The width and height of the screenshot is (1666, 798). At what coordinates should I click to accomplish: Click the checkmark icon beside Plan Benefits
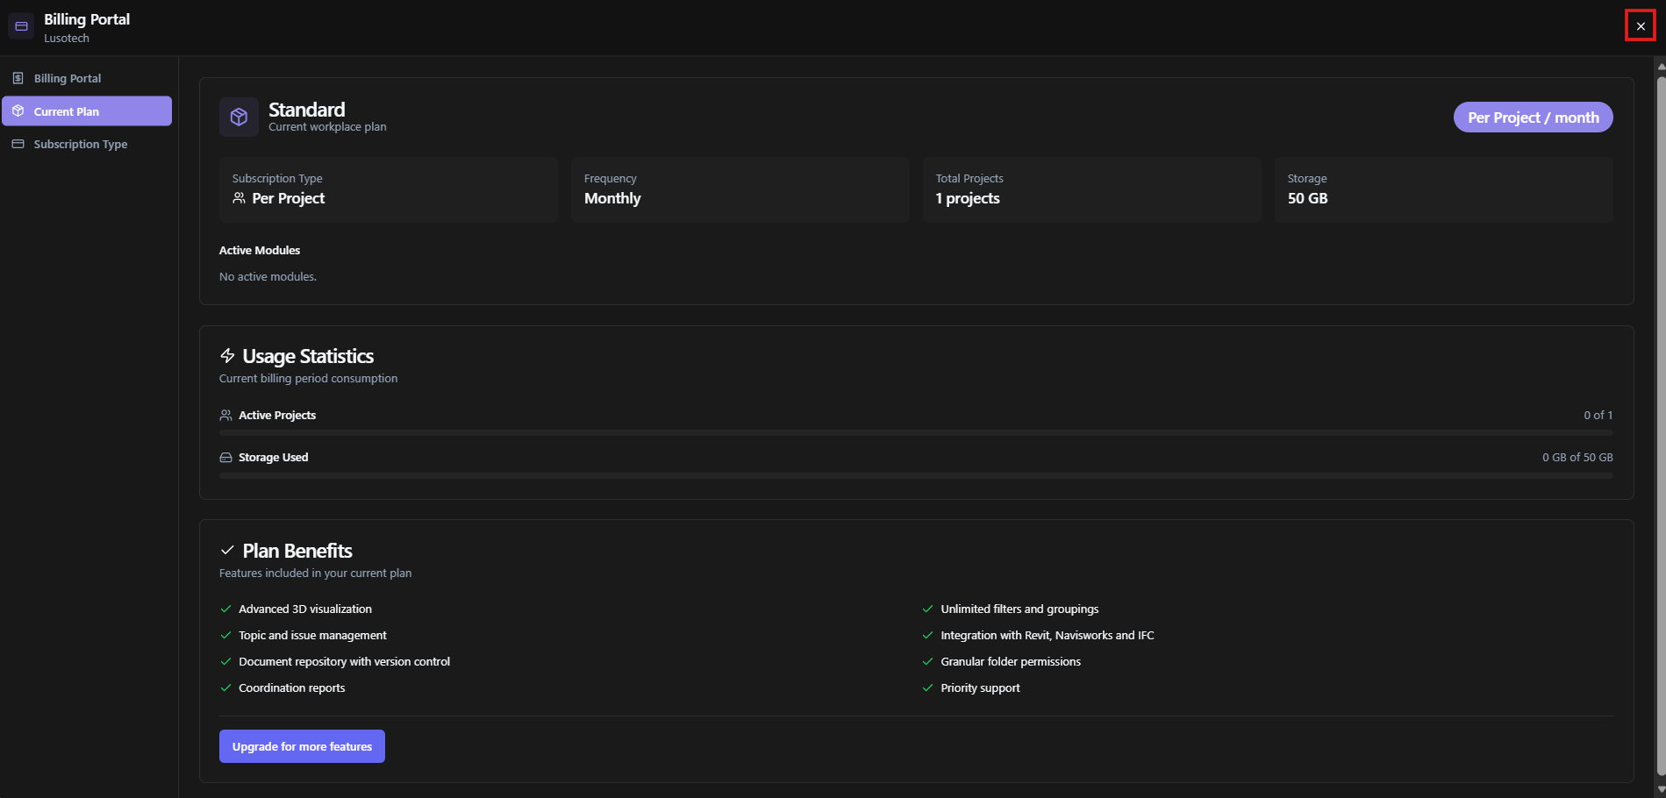coord(227,550)
